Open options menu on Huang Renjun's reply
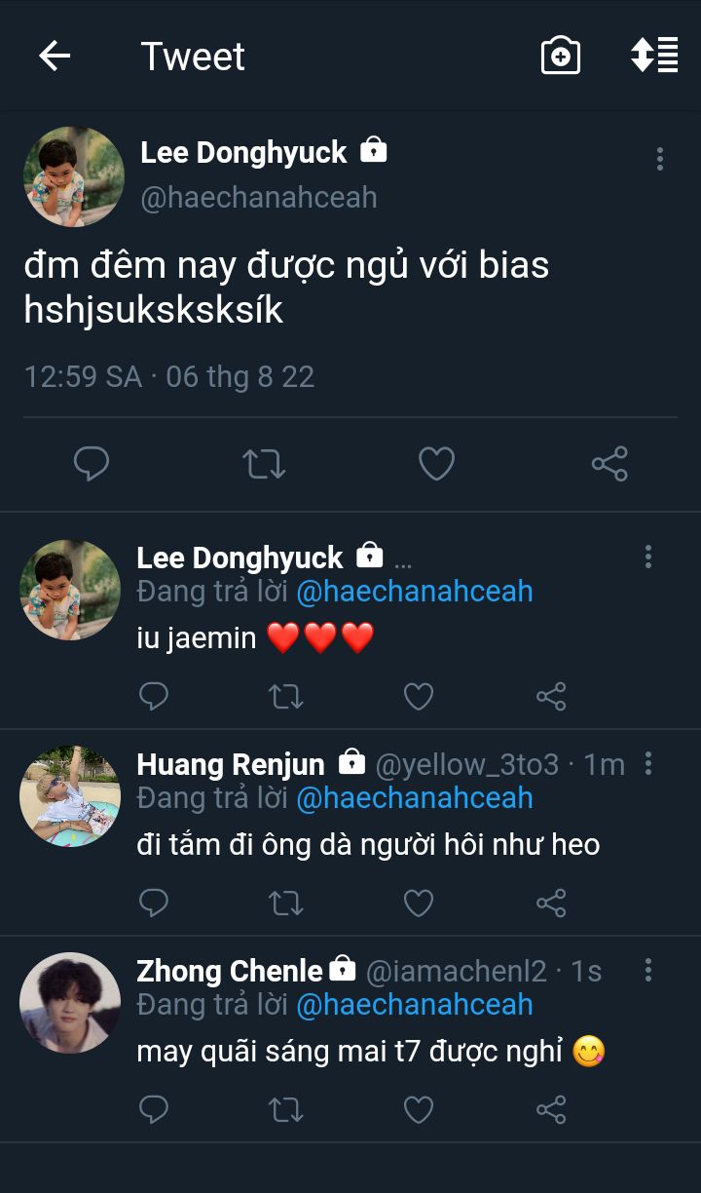Screen dimensions: 701x1193 click(x=648, y=764)
